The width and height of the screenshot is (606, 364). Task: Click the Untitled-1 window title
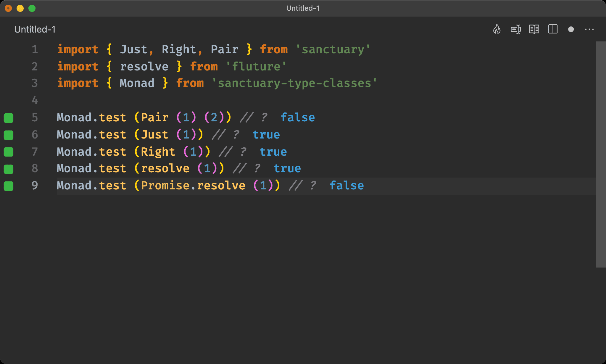(303, 8)
